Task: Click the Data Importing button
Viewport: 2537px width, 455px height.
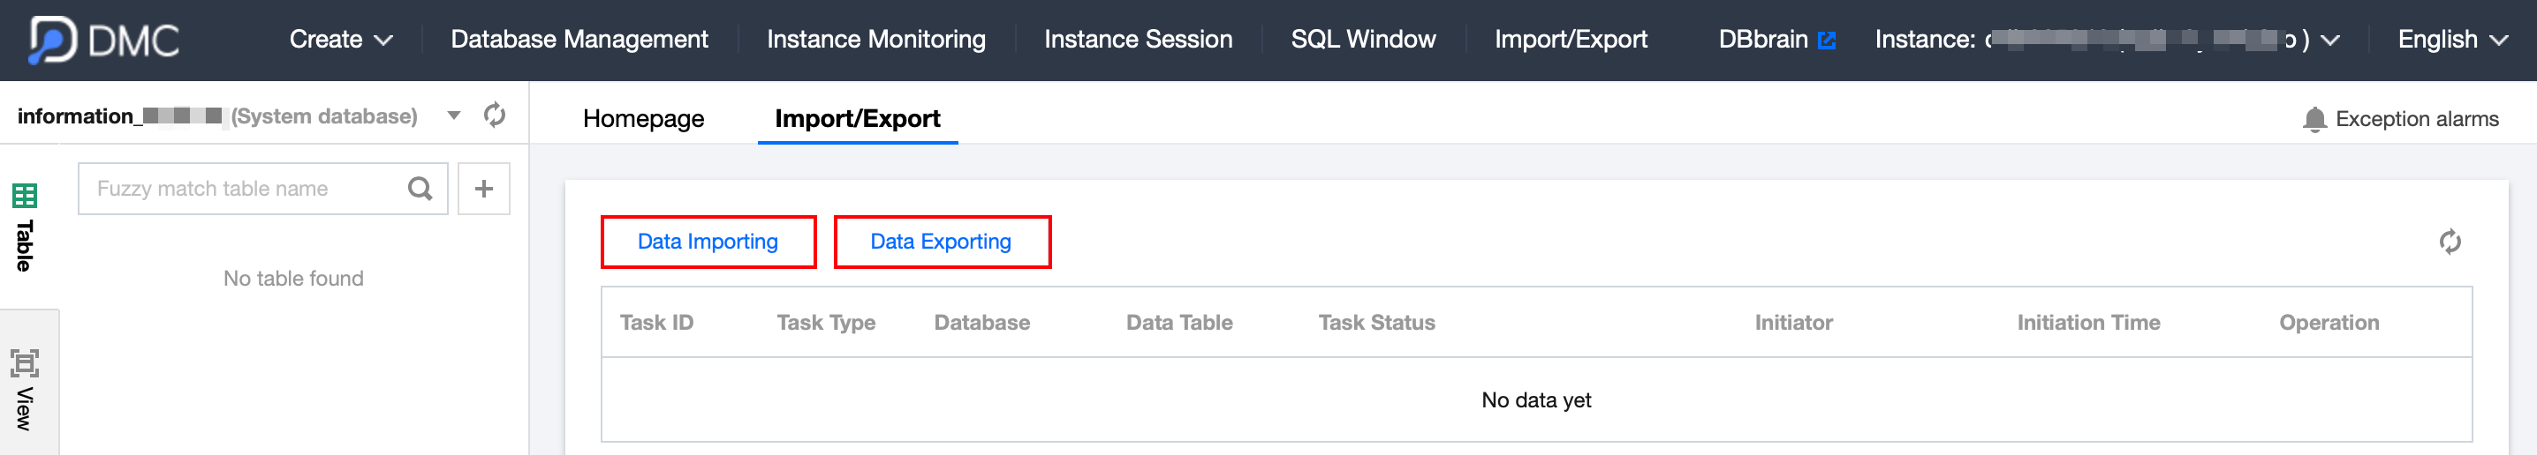Action: pos(708,242)
